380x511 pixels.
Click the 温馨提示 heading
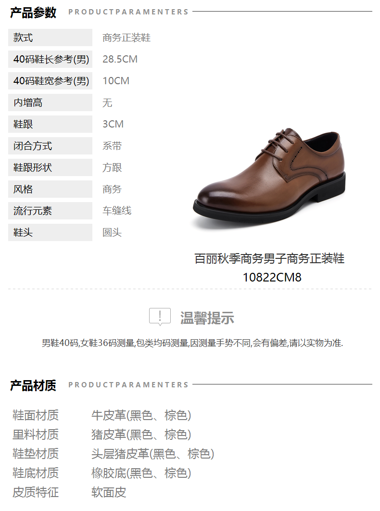click(207, 318)
